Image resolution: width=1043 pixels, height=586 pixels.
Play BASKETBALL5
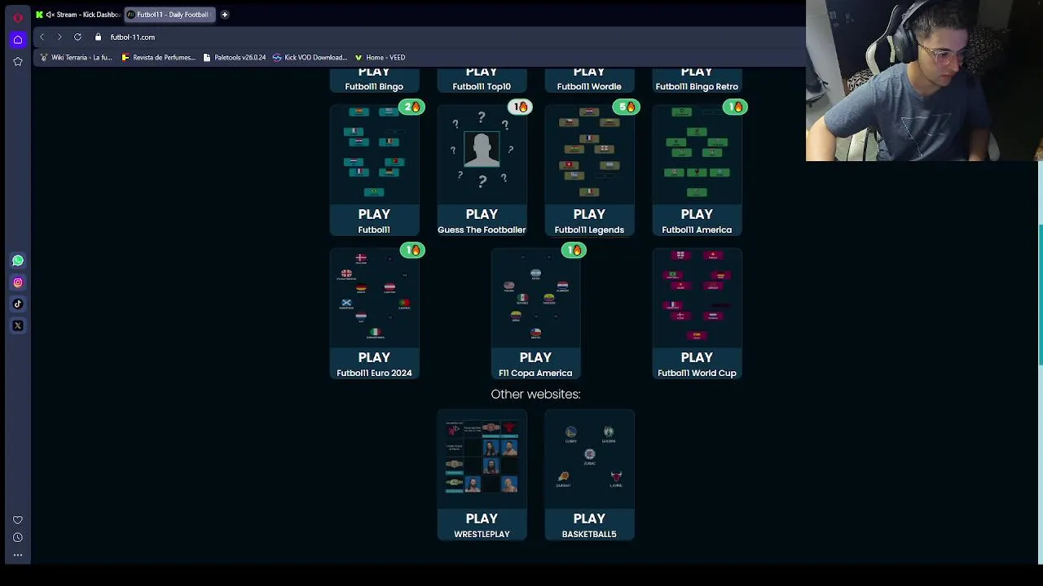tap(589, 525)
